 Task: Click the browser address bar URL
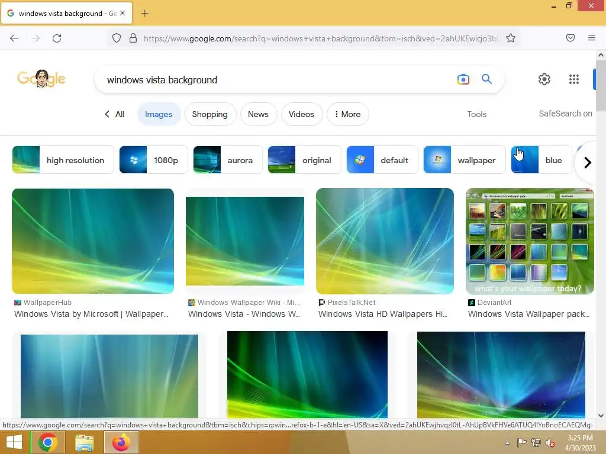coord(321,38)
